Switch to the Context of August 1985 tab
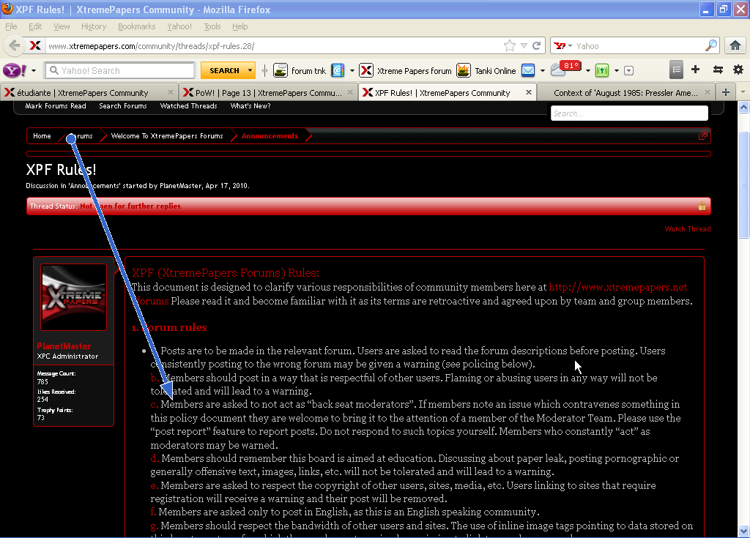The image size is (750, 538). [x=625, y=92]
